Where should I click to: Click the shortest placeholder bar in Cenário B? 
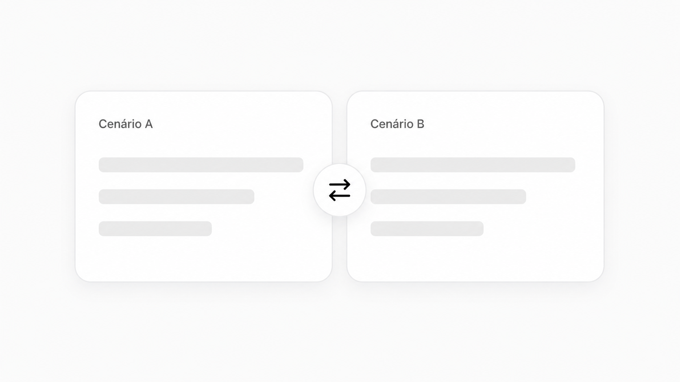[x=427, y=229]
